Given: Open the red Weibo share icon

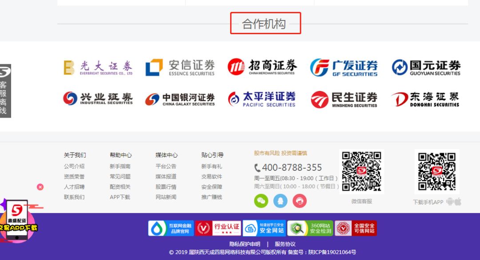Looking at the screenshot, I should tap(300, 201).
